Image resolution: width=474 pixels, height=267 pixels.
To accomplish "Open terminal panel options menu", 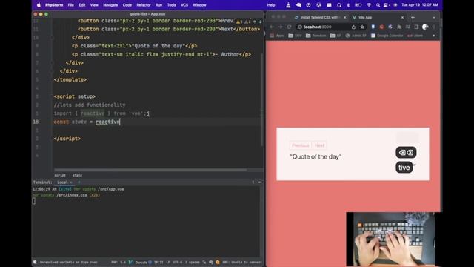I will (253, 182).
